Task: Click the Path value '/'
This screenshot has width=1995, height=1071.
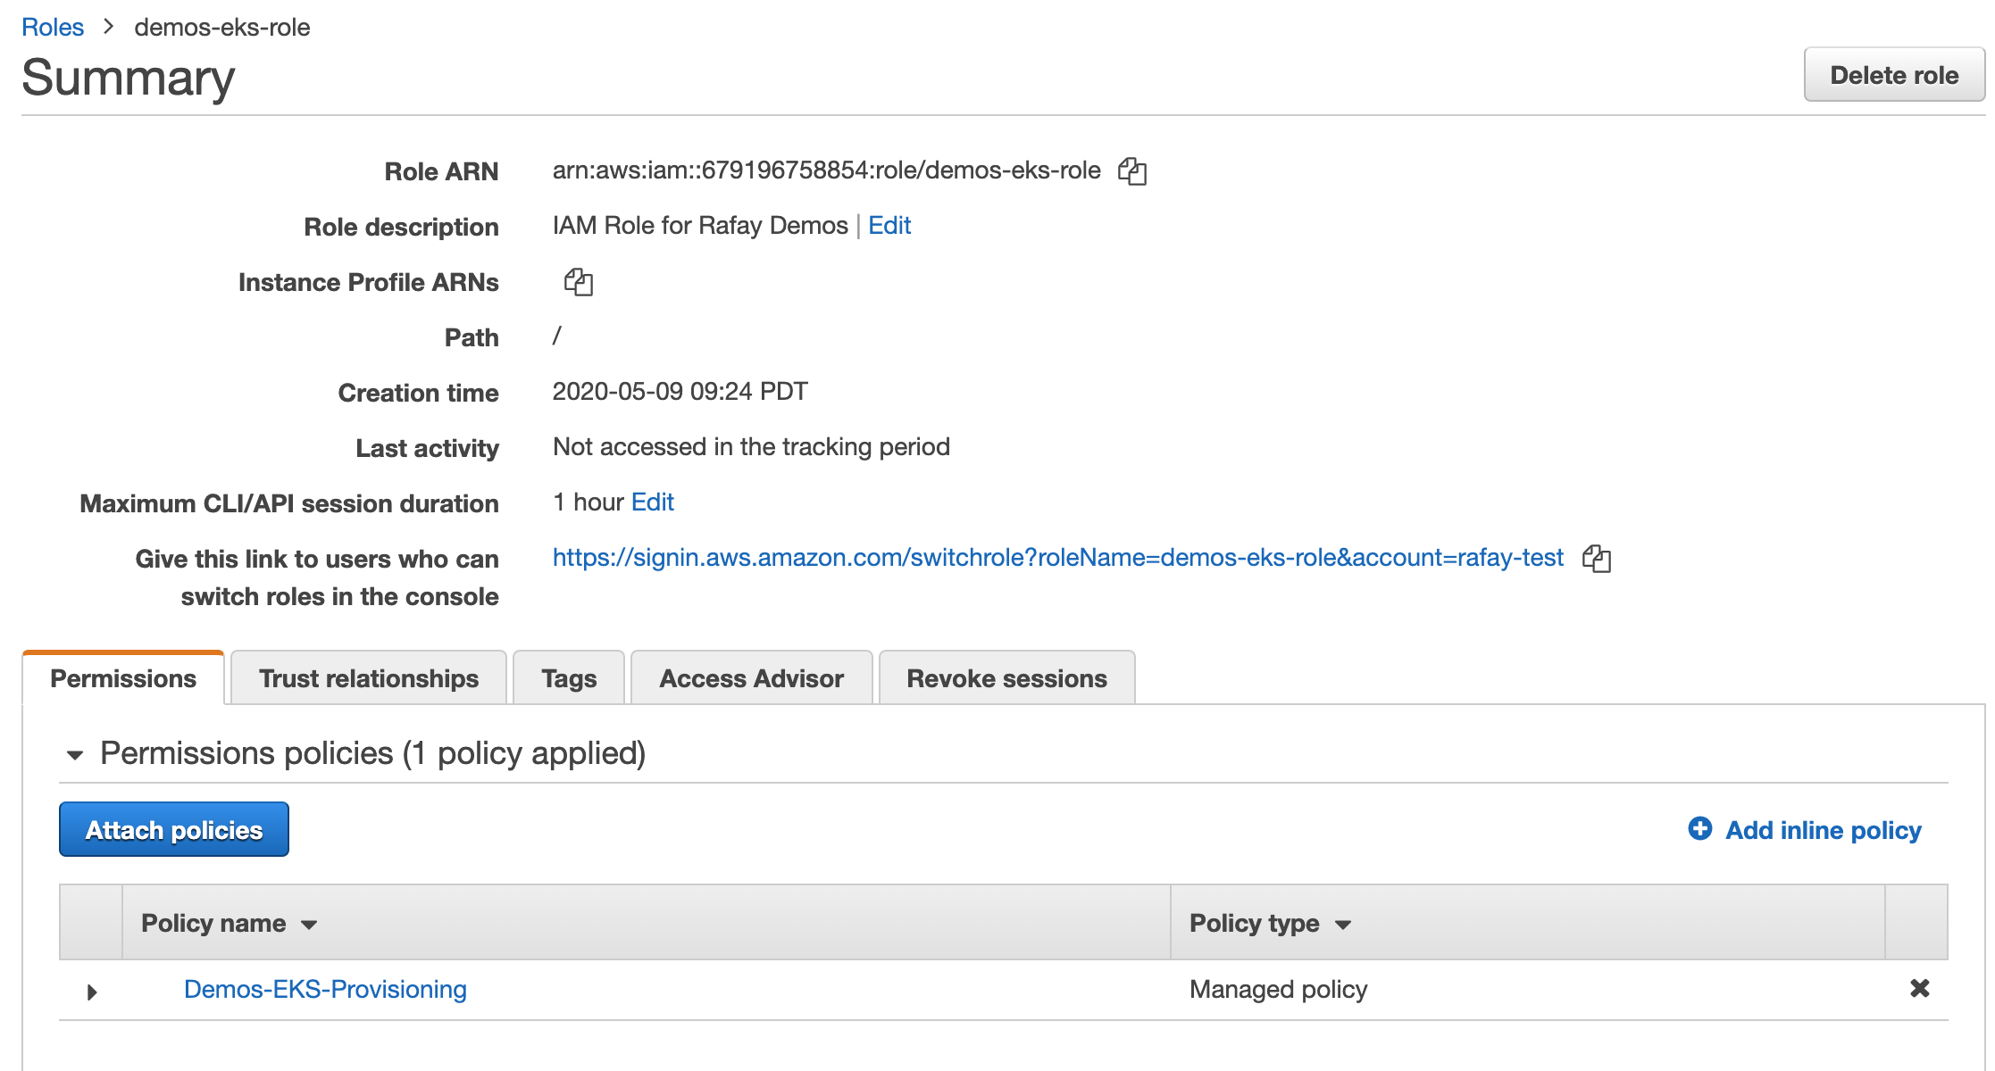Action: tap(557, 336)
